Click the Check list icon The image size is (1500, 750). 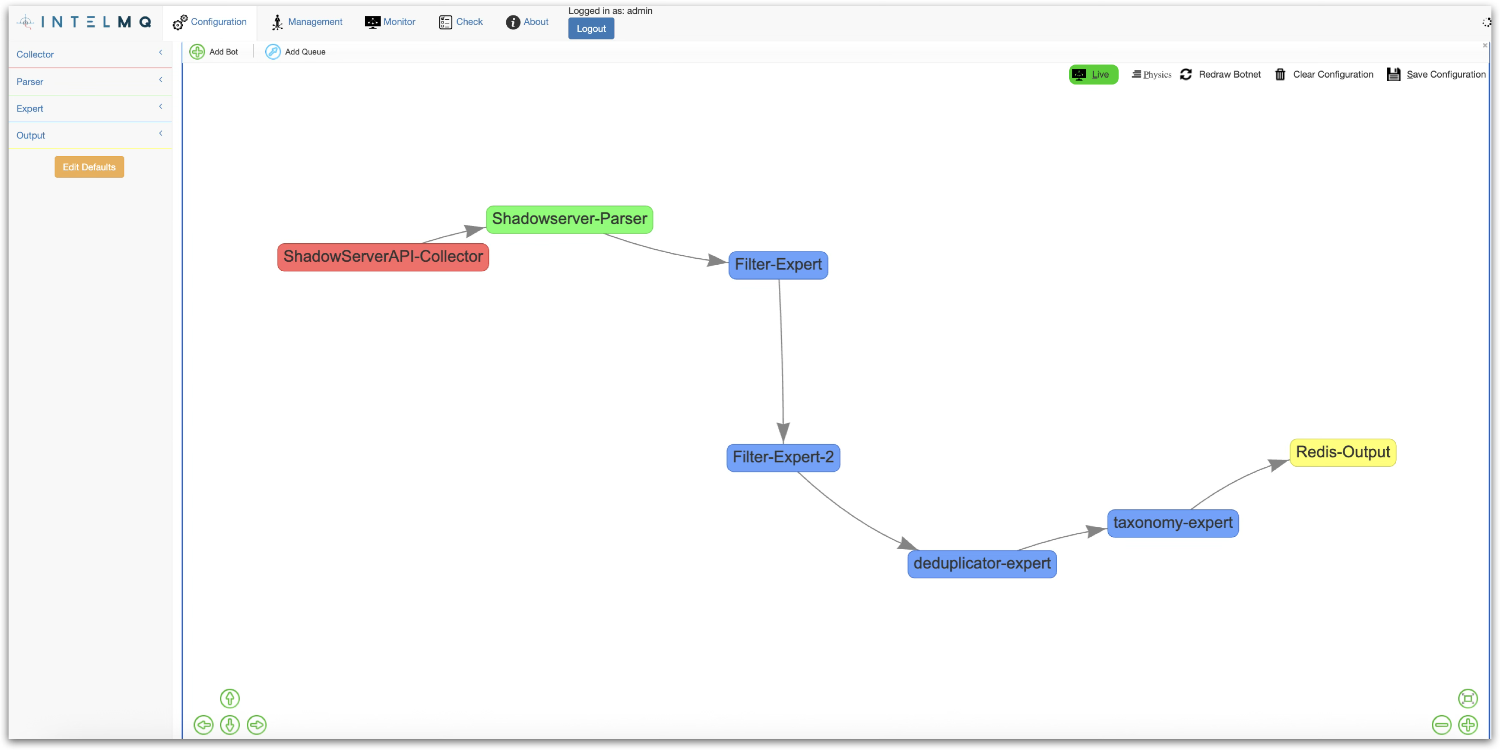pos(445,22)
